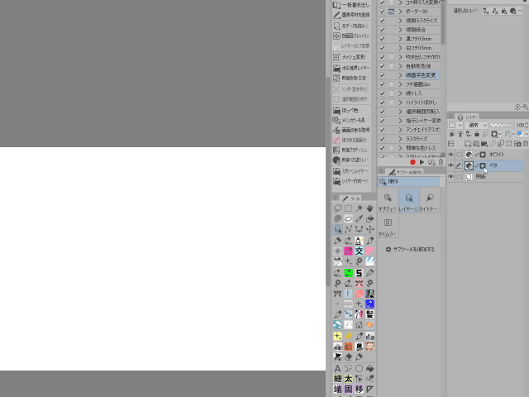
Task: Expand the 複製ラスタライズ auto action
Action: click(x=400, y=21)
